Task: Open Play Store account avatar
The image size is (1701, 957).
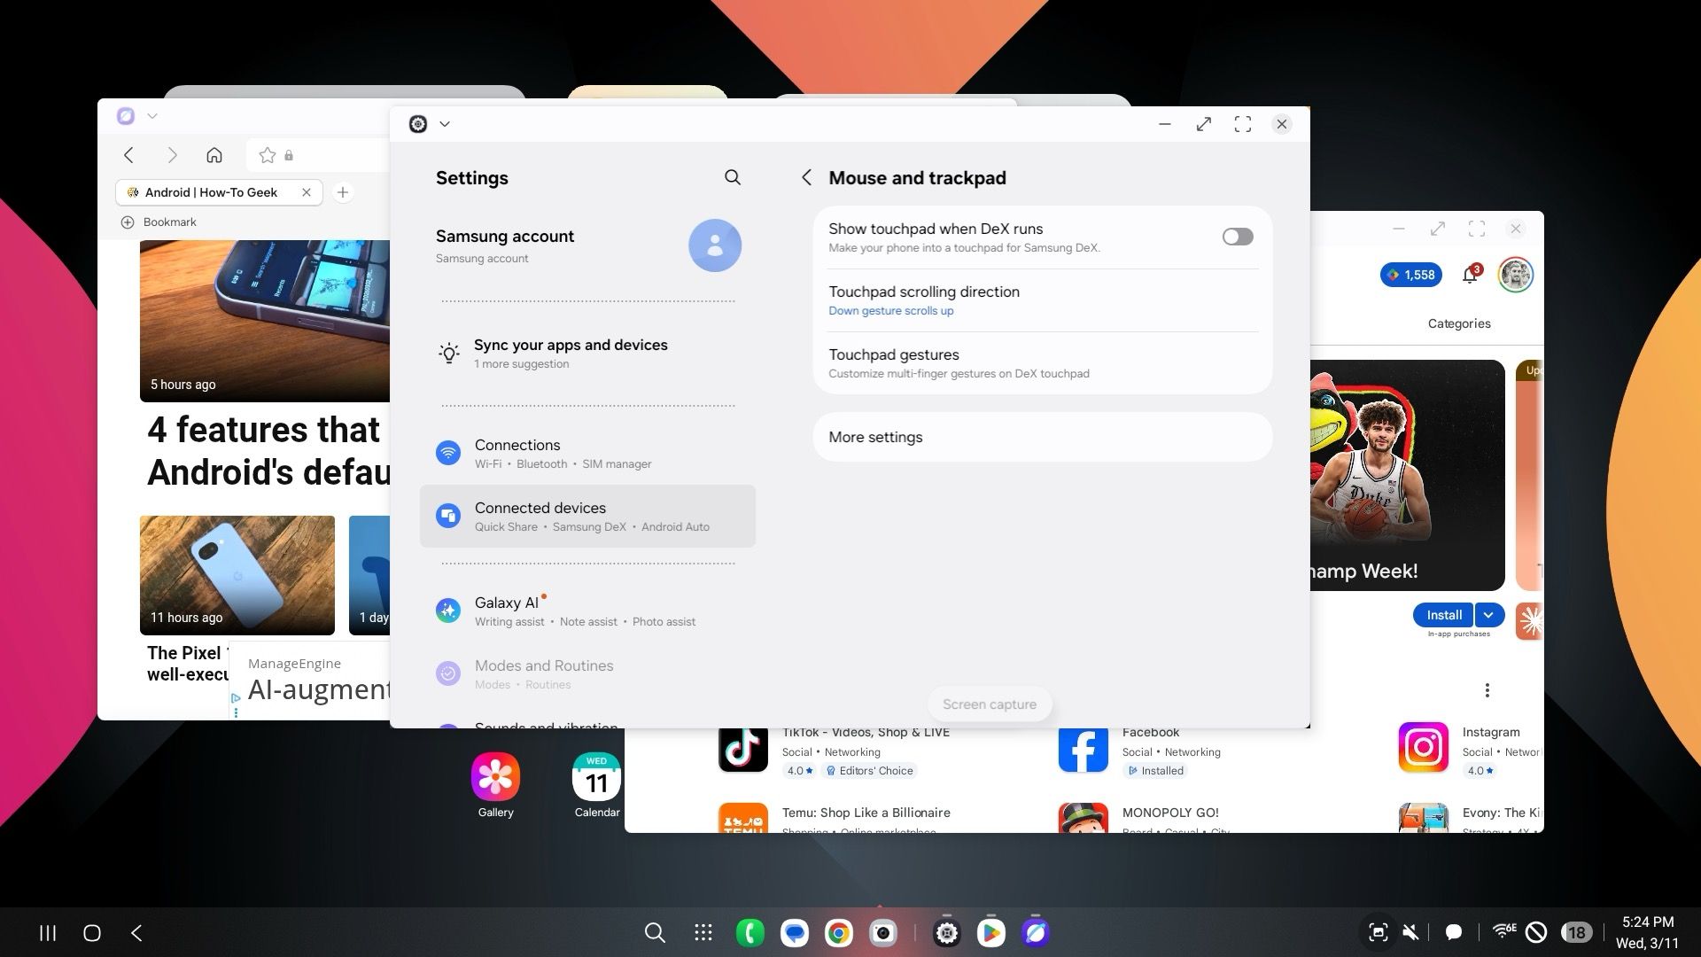Action: (1516, 275)
